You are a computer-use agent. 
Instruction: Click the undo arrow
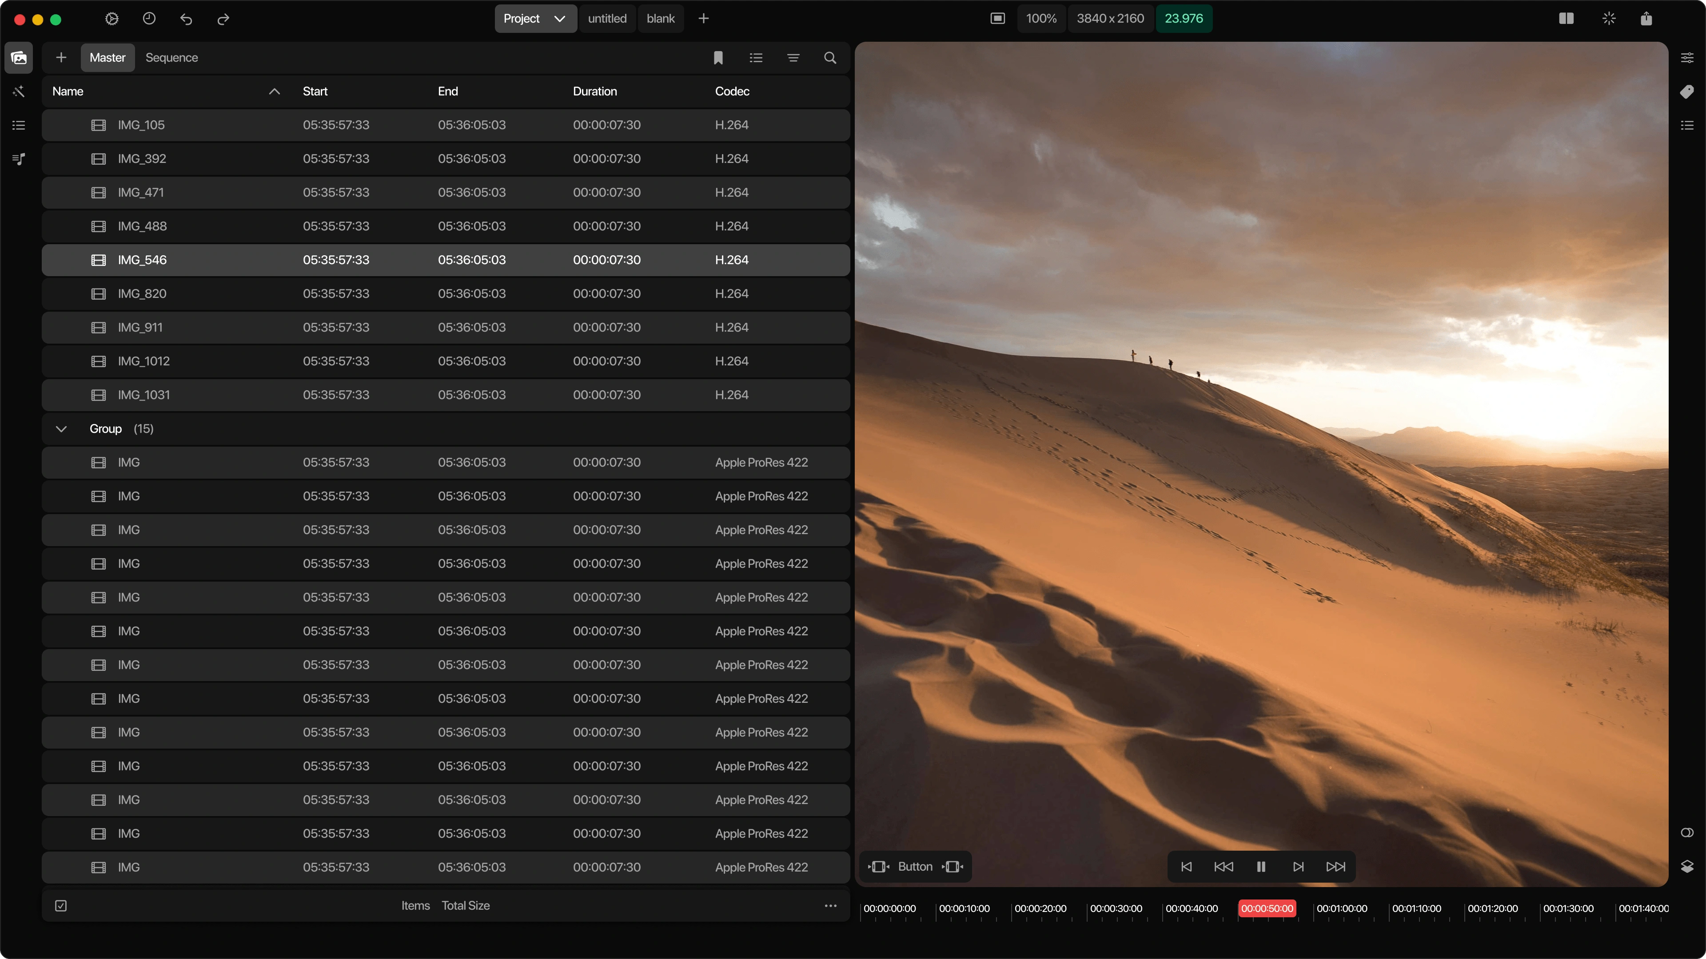coord(186,19)
